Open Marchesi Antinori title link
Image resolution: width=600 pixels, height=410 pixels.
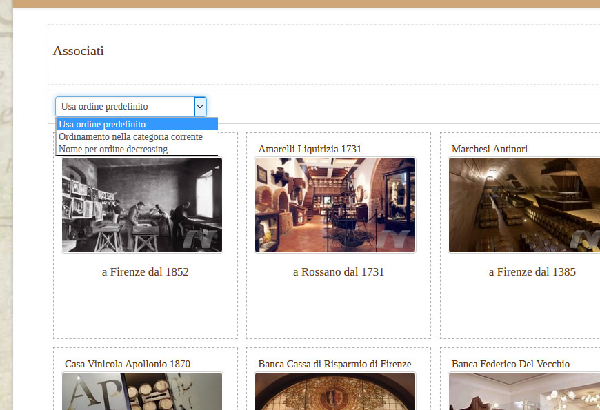pos(490,149)
